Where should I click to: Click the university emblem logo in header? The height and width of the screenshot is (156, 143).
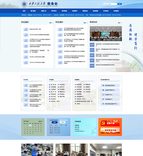[x=24, y=4]
